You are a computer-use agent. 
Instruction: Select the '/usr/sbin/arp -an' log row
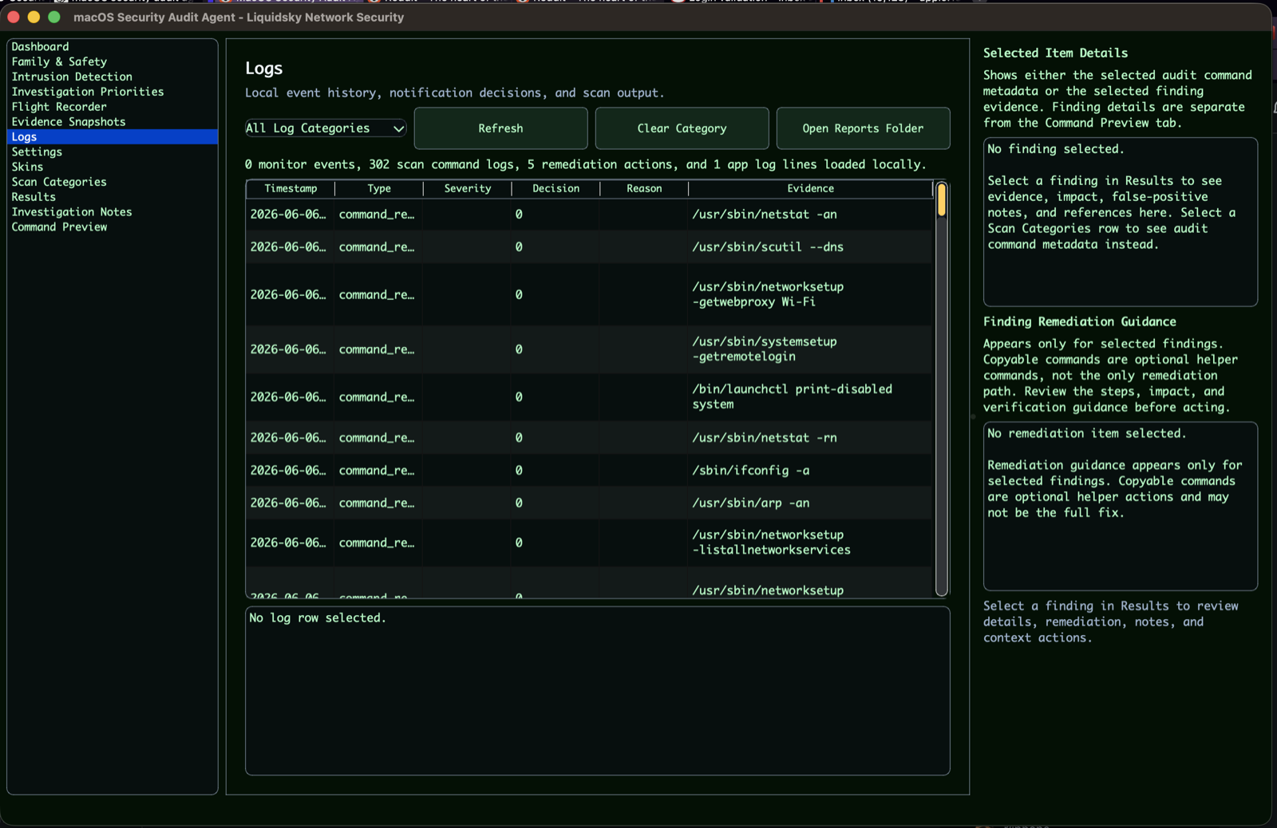(589, 503)
